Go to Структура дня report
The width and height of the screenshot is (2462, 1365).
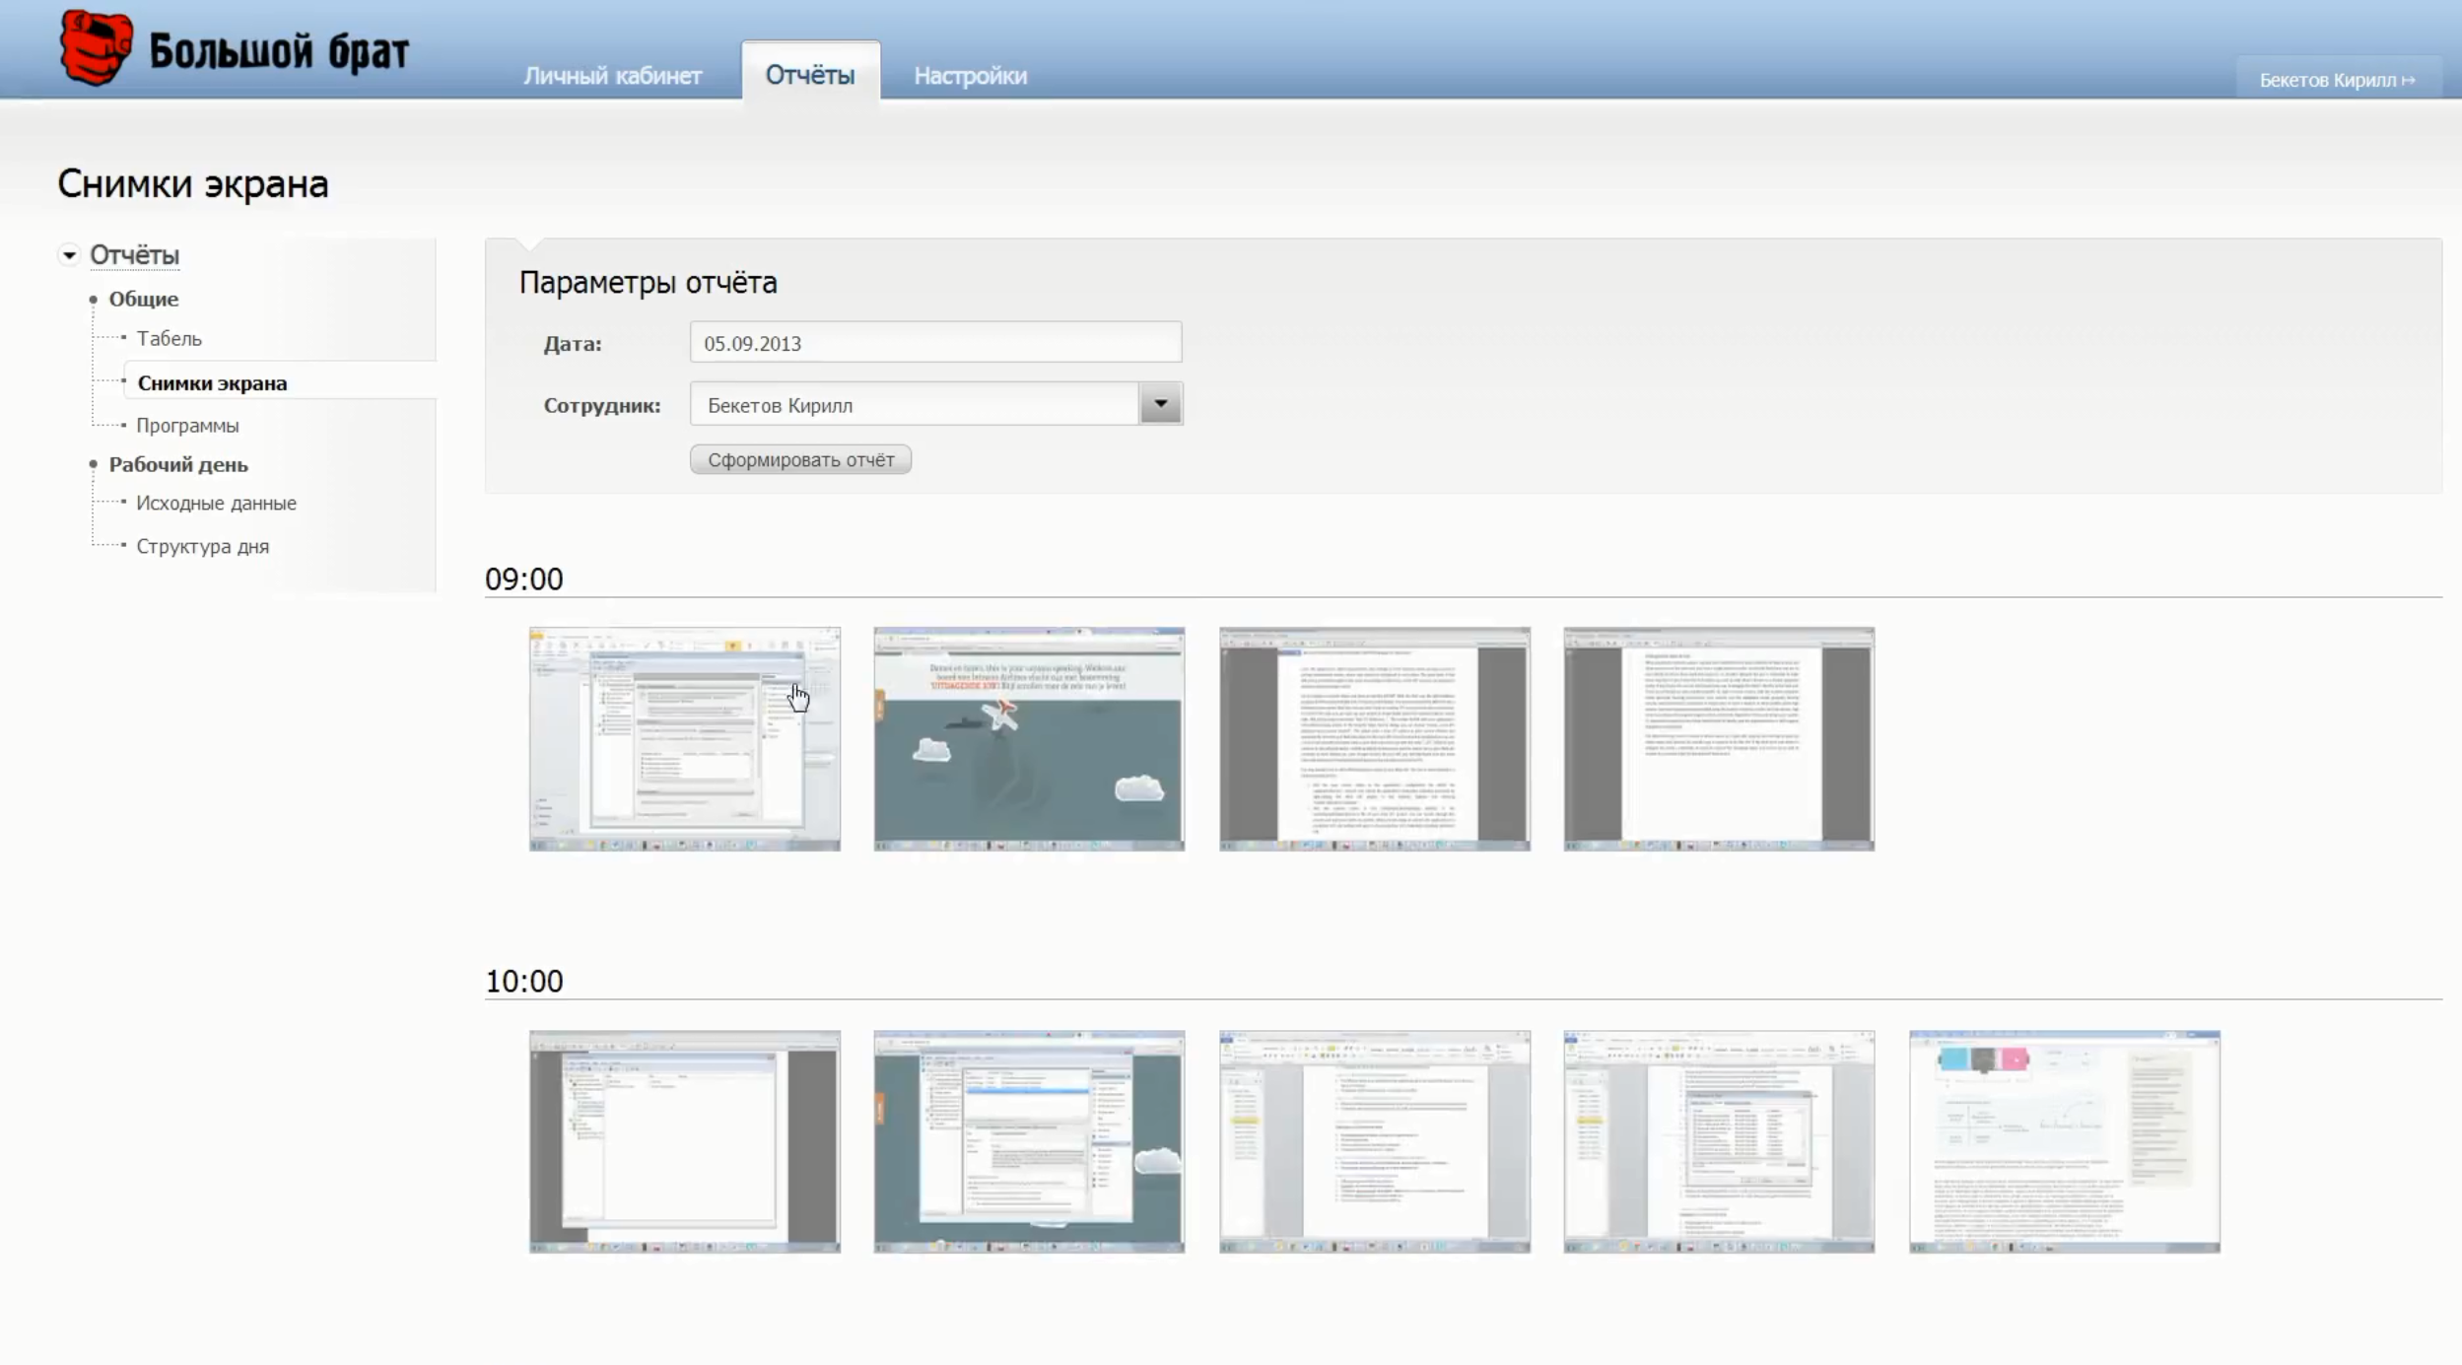202,547
